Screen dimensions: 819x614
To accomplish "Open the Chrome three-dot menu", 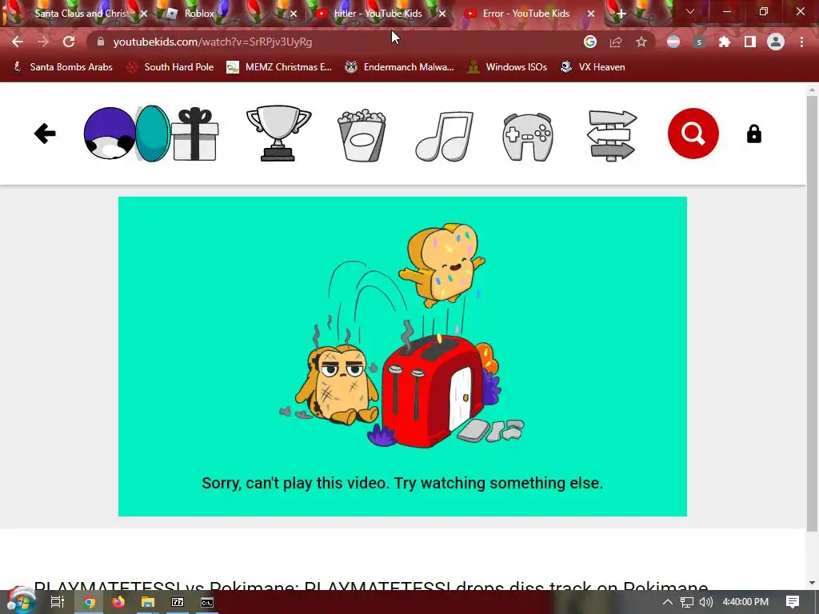I will pyautogui.click(x=801, y=42).
